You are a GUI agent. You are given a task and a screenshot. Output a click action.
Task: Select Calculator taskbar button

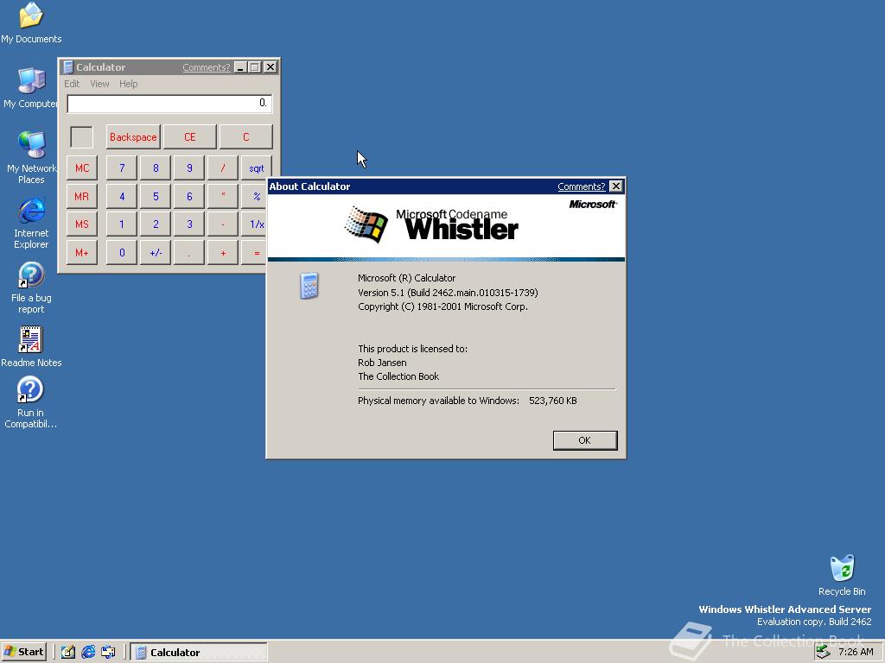click(199, 652)
